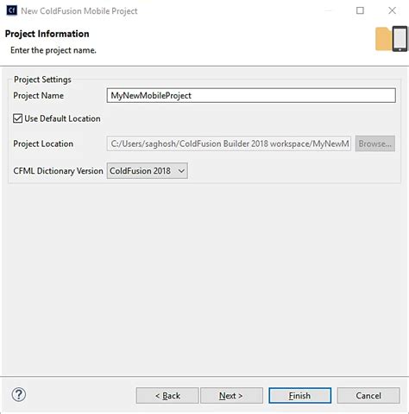409x414 pixels.
Task: Click the New ColdFusion Mobile Project title
Action: pyautogui.click(x=79, y=11)
